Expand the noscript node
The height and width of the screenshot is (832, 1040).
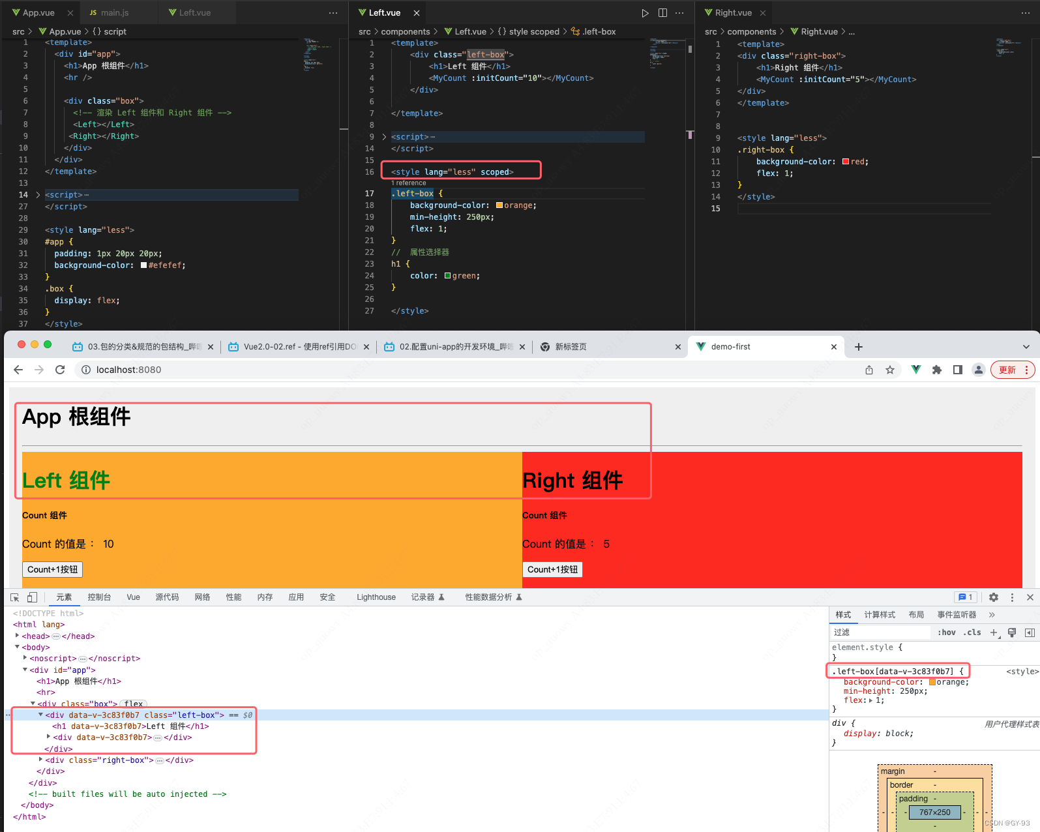click(25, 658)
